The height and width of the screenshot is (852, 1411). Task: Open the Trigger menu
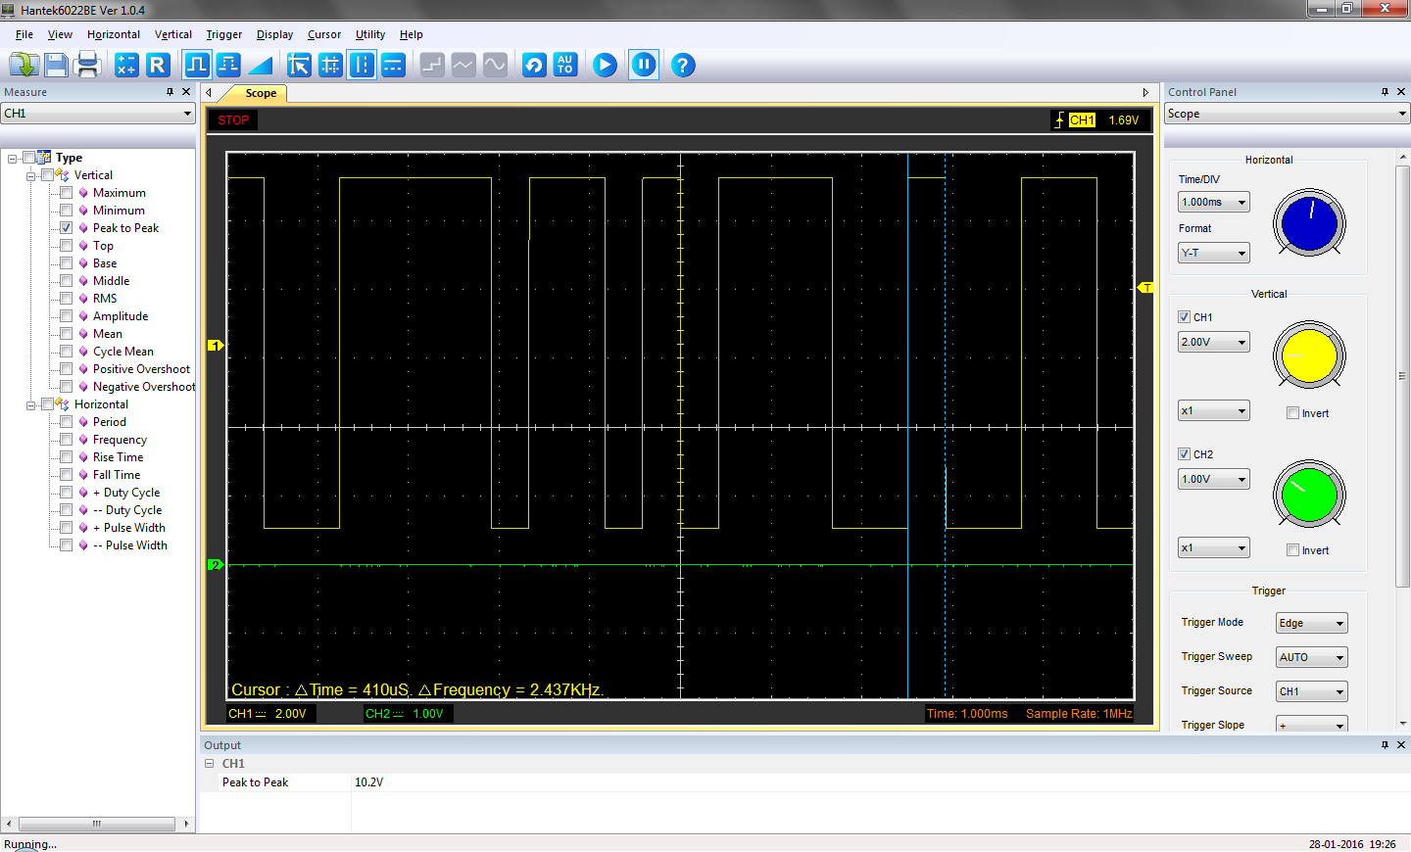[x=223, y=34]
